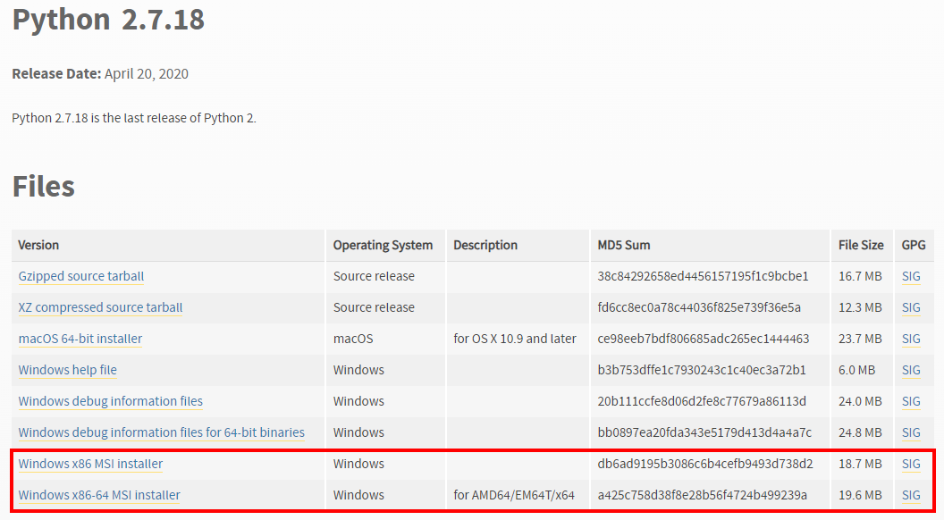The image size is (944, 520).
Task: Open the SIG link for Gzipped source tarball
Action: click(911, 276)
